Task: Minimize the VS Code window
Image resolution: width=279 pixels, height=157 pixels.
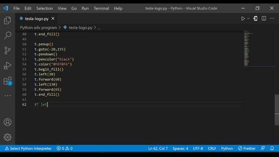Action: 243,8
